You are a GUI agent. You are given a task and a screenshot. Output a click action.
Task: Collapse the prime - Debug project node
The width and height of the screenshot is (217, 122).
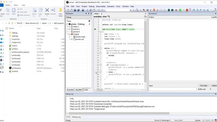67,24
